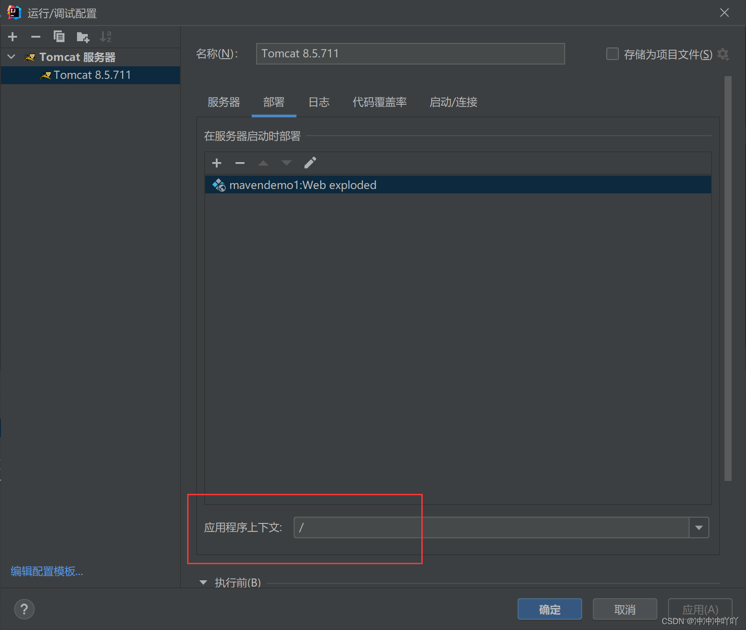Switch to the 代码覆盖率 tab
Viewport: 746px width, 630px height.
pyautogui.click(x=380, y=102)
